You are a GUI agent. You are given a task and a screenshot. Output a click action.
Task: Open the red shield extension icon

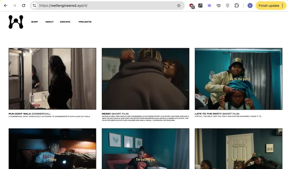[192, 6]
